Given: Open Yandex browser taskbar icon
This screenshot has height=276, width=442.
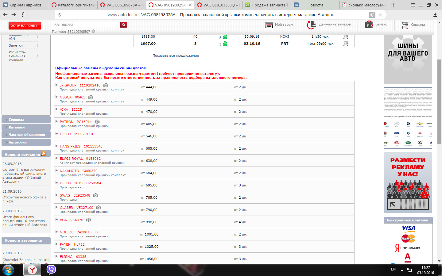Looking at the screenshot, I should (32, 270).
